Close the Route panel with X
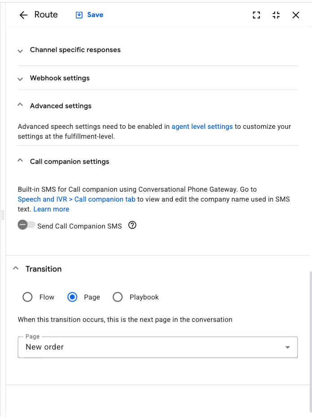 [x=296, y=15]
